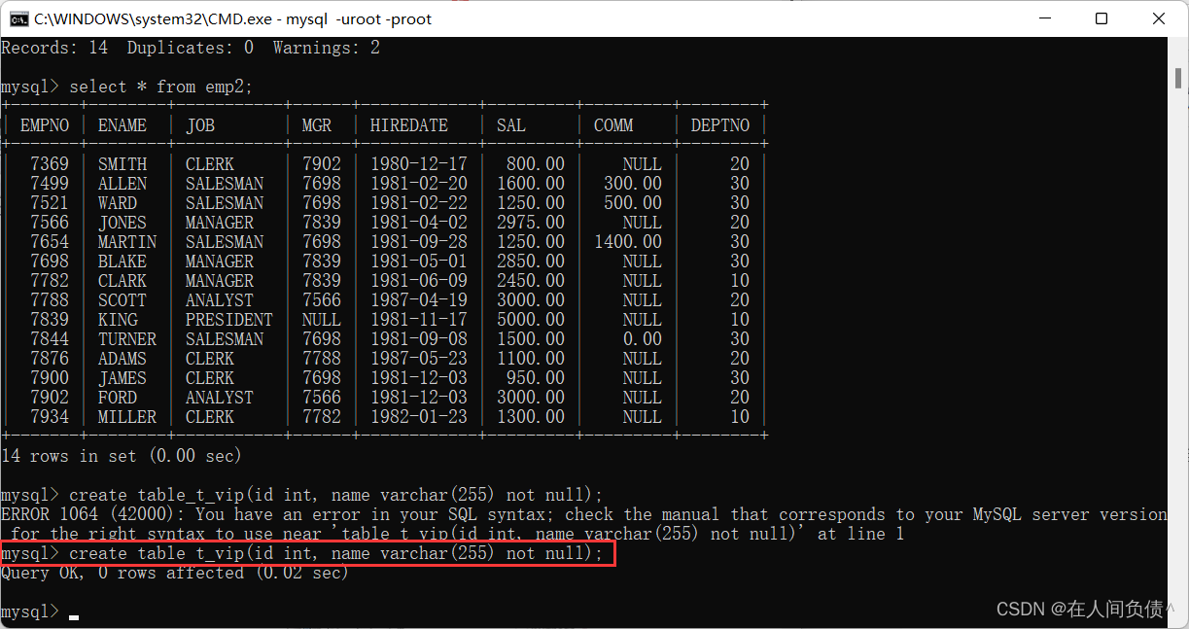
Task: Click the ENAME column header
Action: (122, 125)
